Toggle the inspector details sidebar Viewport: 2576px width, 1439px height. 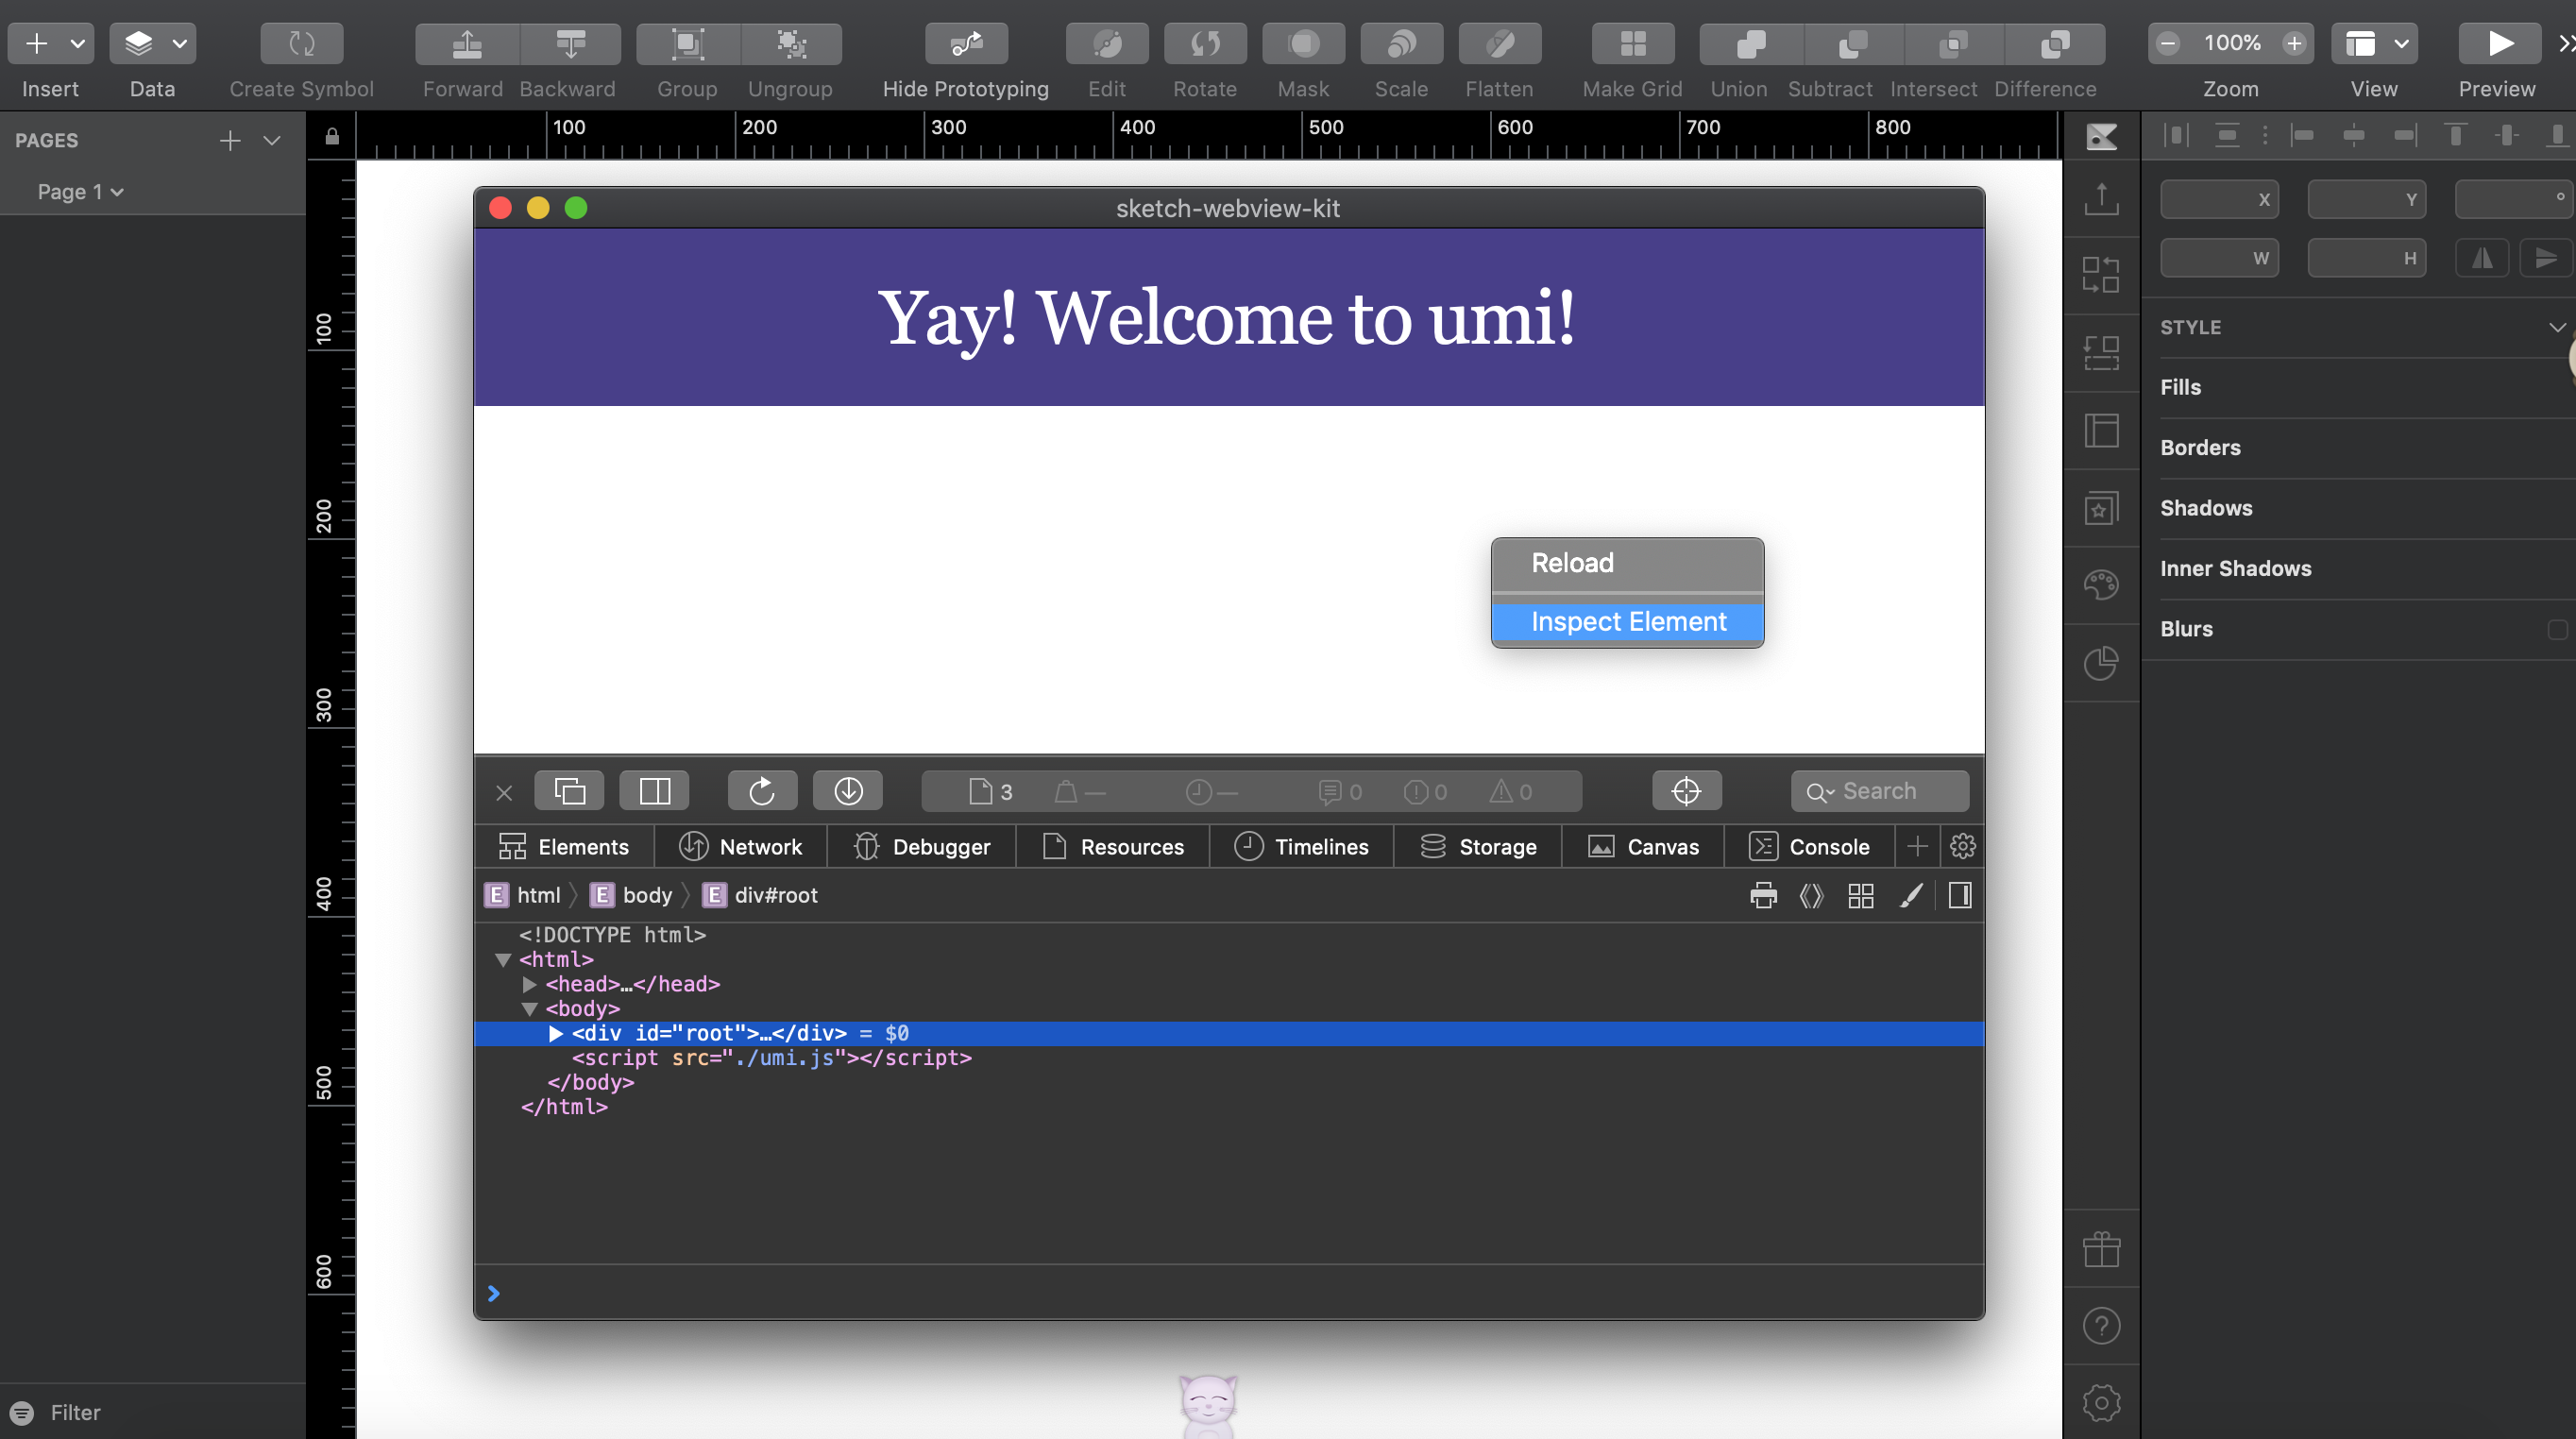(x=1960, y=895)
